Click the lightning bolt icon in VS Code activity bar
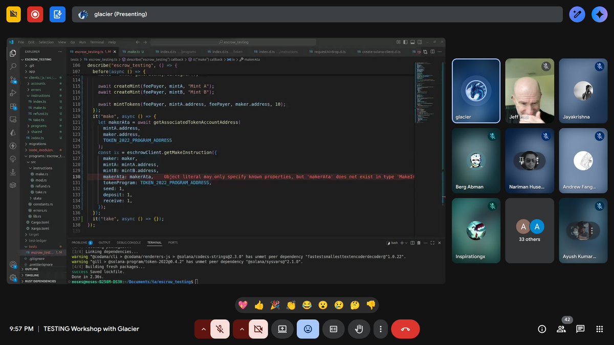Viewport: 614px width, 345px height. (x=13, y=146)
